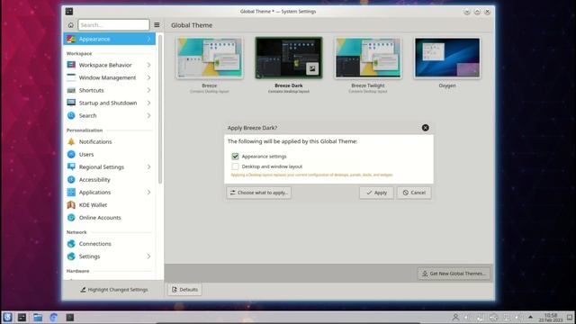Close the Apply Breeze Dark dialog with X icon
576x324 pixels.
pyautogui.click(x=425, y=128)
